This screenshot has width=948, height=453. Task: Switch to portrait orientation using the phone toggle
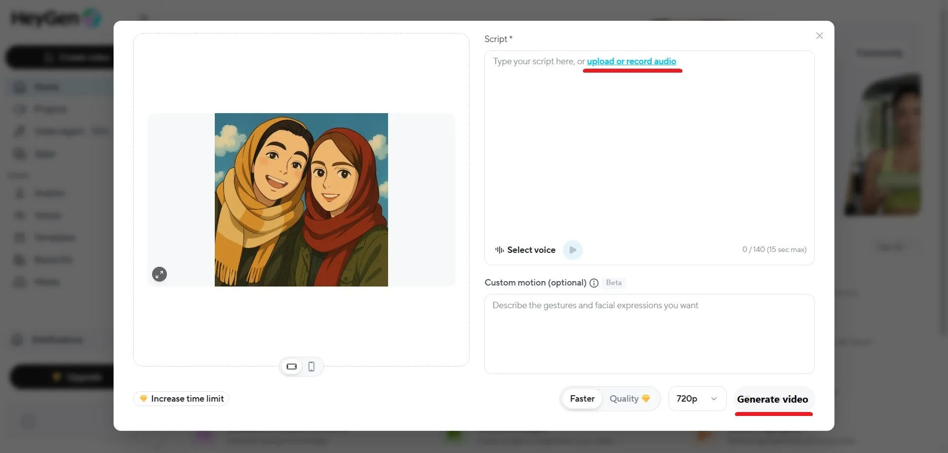311,367
